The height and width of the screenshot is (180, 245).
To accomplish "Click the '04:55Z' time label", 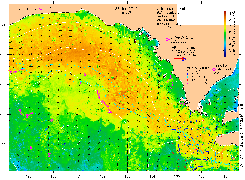I will (125, 13).
